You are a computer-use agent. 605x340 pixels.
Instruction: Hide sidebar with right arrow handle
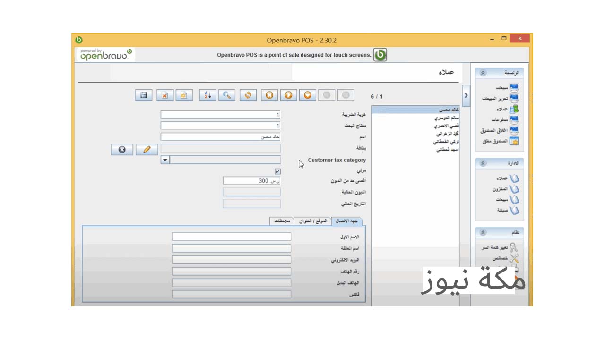click(466, 95)
